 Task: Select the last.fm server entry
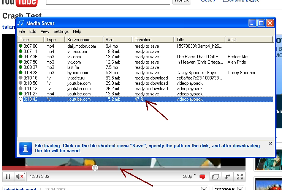73,67
